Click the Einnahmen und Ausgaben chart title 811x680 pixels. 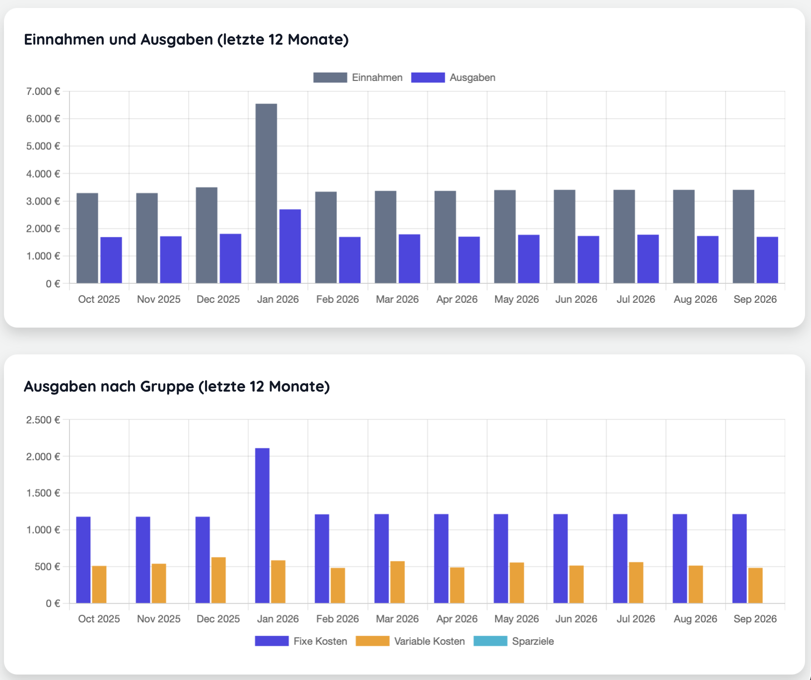pos(186,39)
